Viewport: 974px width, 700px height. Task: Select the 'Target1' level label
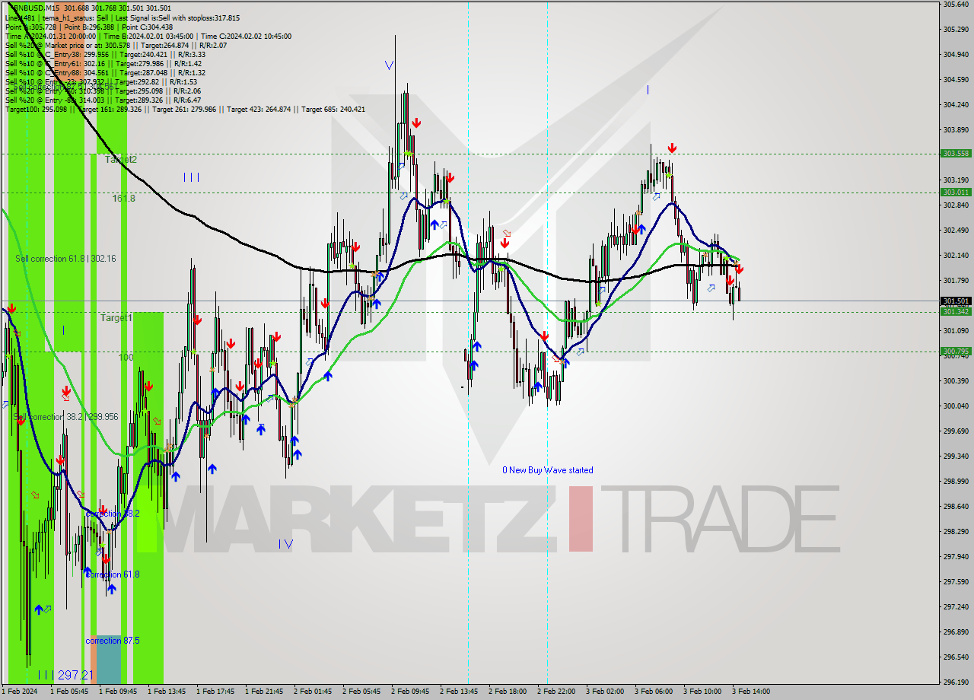(x=116, y=318)
